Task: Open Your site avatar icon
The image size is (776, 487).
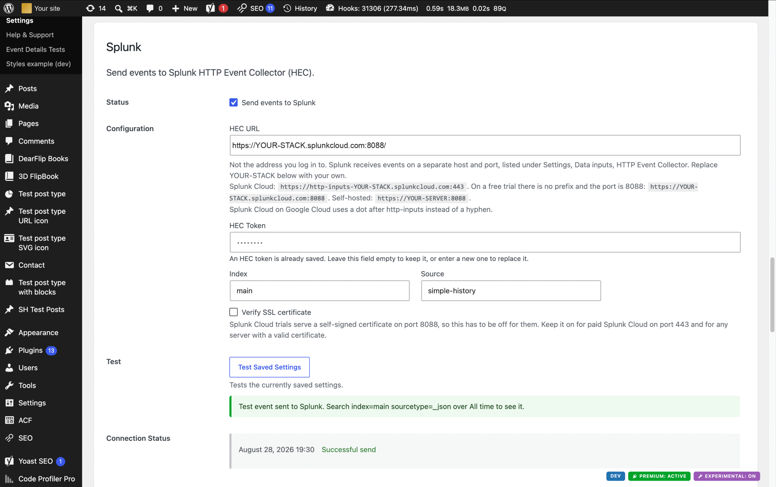Action: pyautogui.click(x=26, y=8)
